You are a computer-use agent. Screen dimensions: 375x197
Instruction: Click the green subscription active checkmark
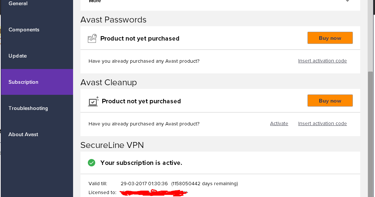click(x=92, y=163)
